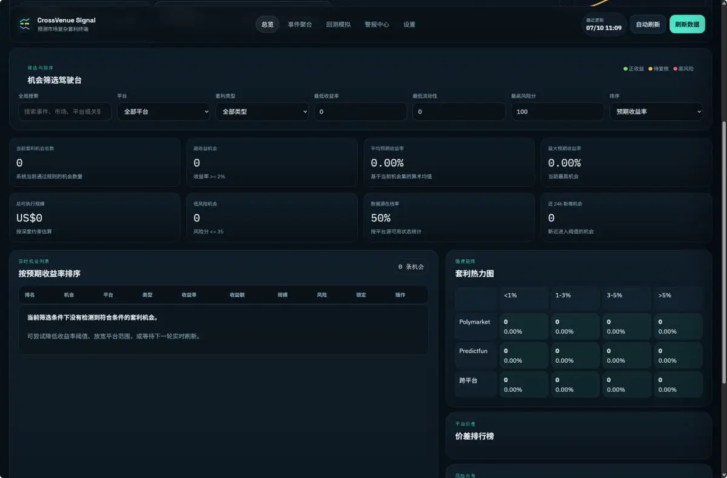727x478 pixels.
Task: Select the Polymarket <1% heatmap cell
Action: tap(524, 327)
